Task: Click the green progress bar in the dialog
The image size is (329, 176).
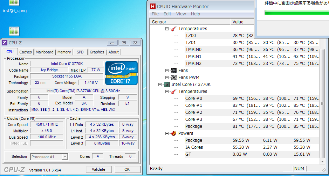Action: [x=297, y=13]
